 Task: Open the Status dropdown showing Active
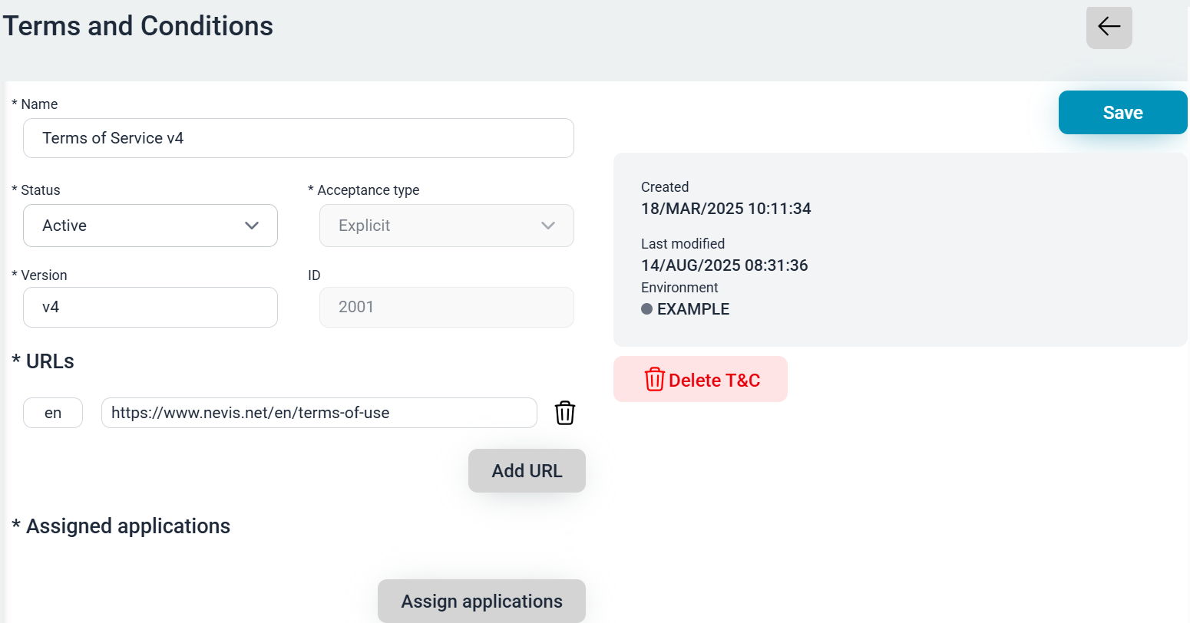(150, 226)
